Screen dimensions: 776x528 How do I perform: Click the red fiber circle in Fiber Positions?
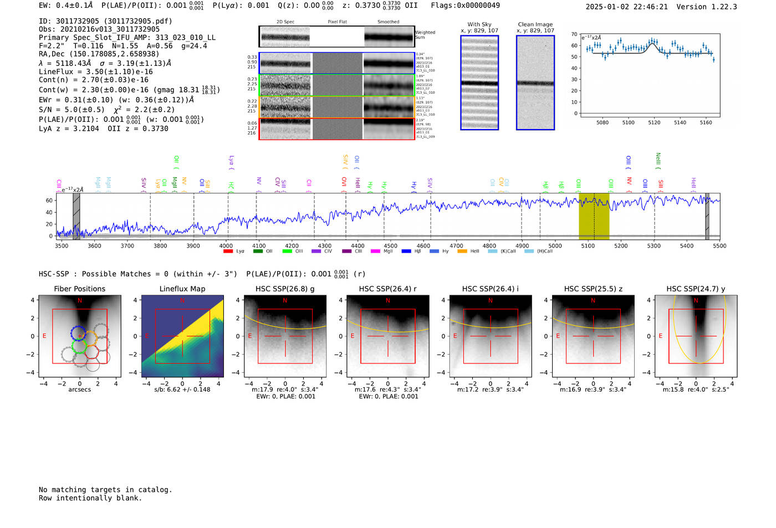coord(91,351)
